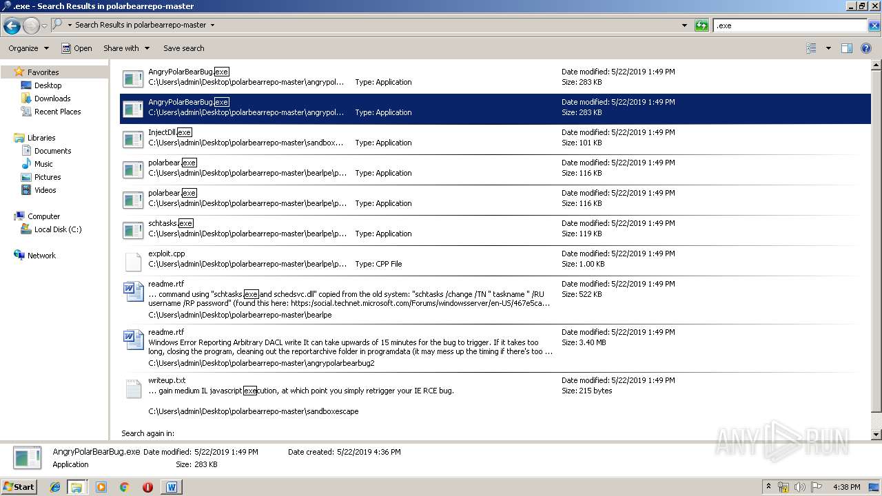Switch to Word in the taskbar
The height and width of the screenshot is (496, 882).
coord(172,487)
